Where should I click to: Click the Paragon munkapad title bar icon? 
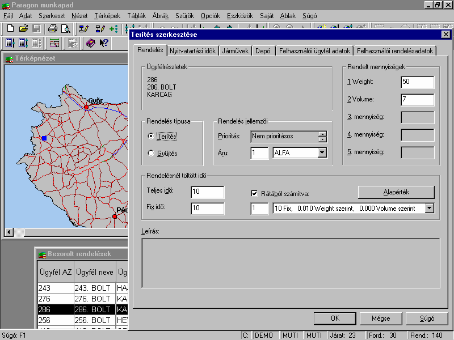(x=6, y=5)
